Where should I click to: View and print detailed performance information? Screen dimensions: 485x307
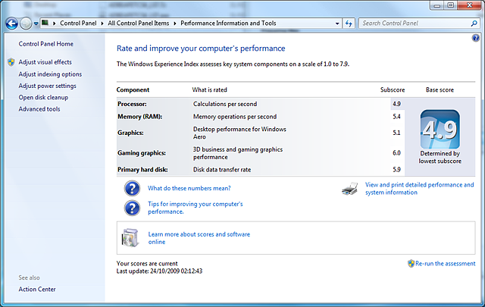(419, 189)
